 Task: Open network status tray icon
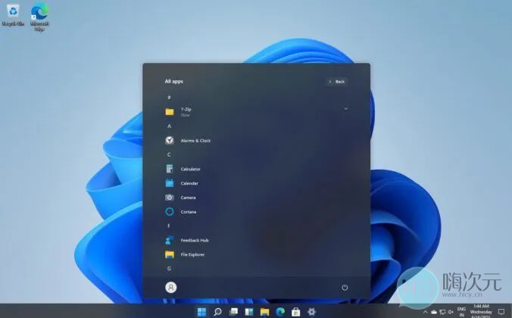point(442,312)
